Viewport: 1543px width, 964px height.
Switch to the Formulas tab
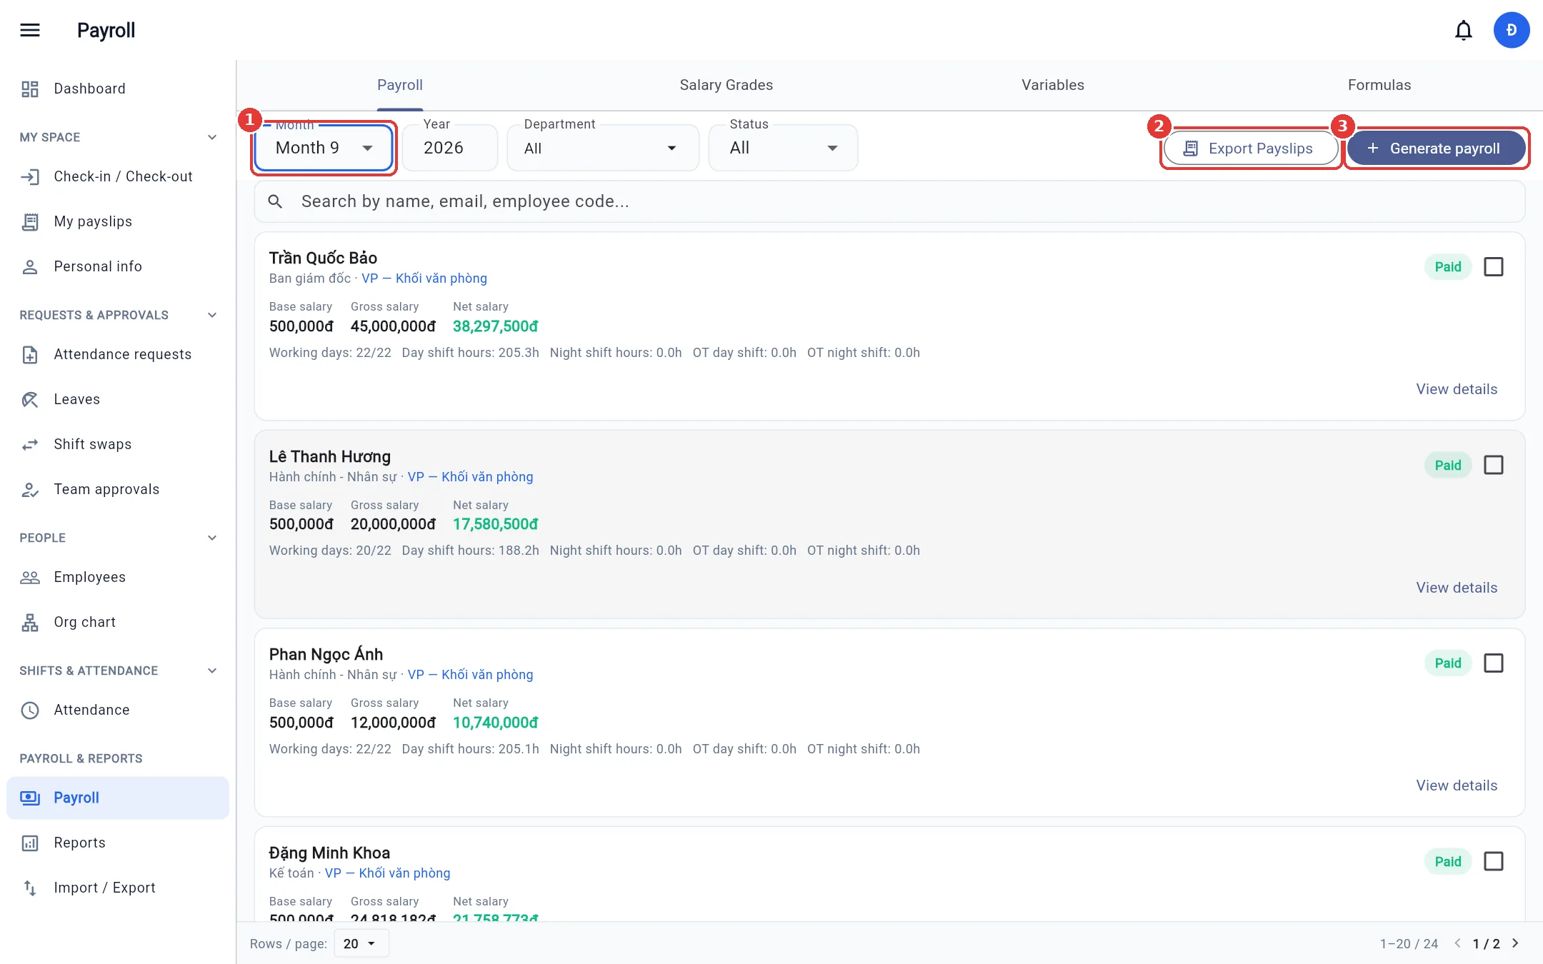(1379, 85)
